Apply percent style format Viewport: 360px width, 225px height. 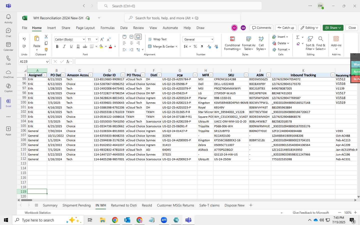pyautogui.click(x=195, y=46)
